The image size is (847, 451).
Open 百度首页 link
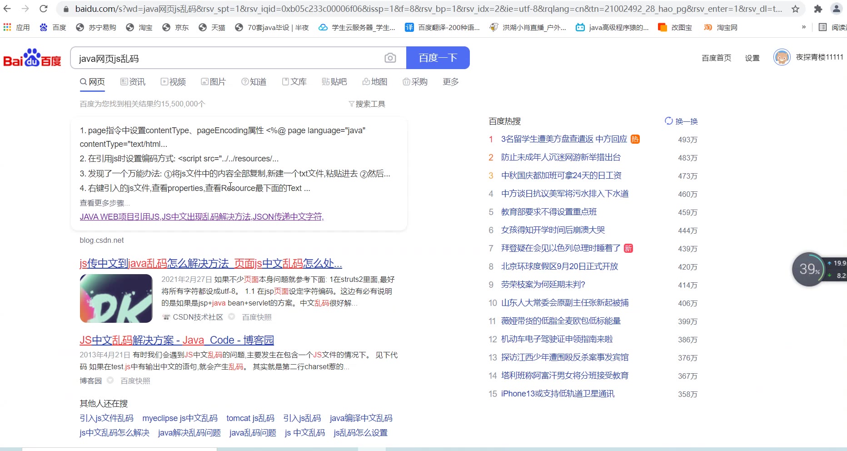coord(717,58)
